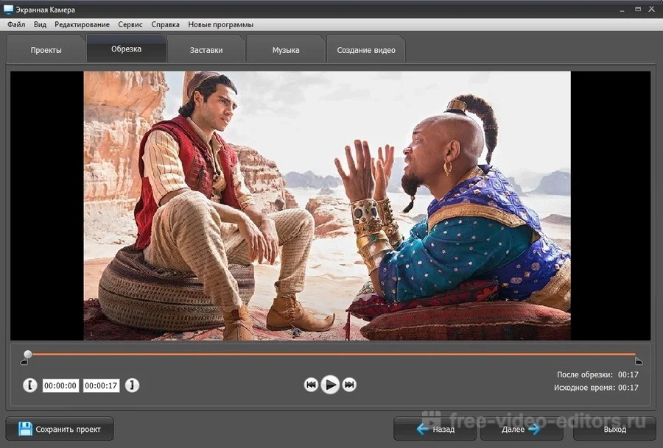Click the Назад button
663x448 pixels.
point(435,430)
